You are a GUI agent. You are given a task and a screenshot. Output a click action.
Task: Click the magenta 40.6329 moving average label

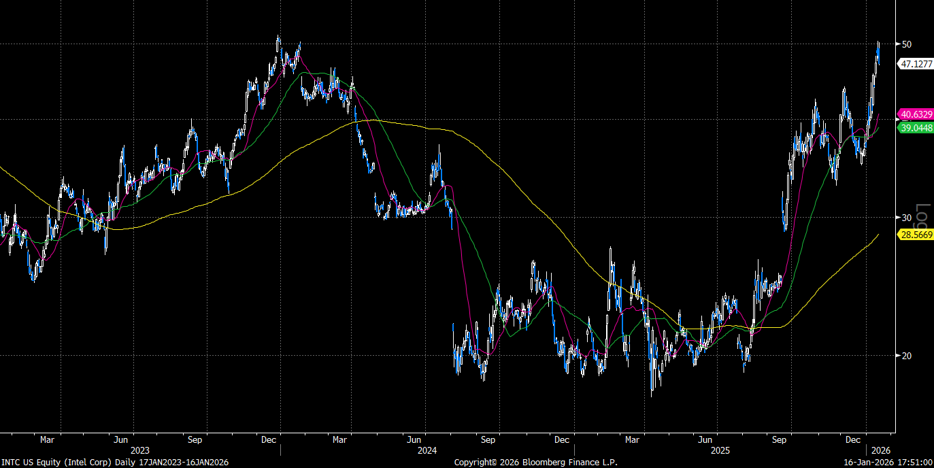[x=916, y=114]
